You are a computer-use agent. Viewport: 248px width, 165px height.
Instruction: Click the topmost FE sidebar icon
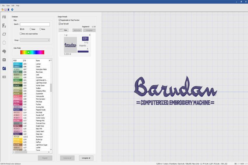(x=4, y=17)
